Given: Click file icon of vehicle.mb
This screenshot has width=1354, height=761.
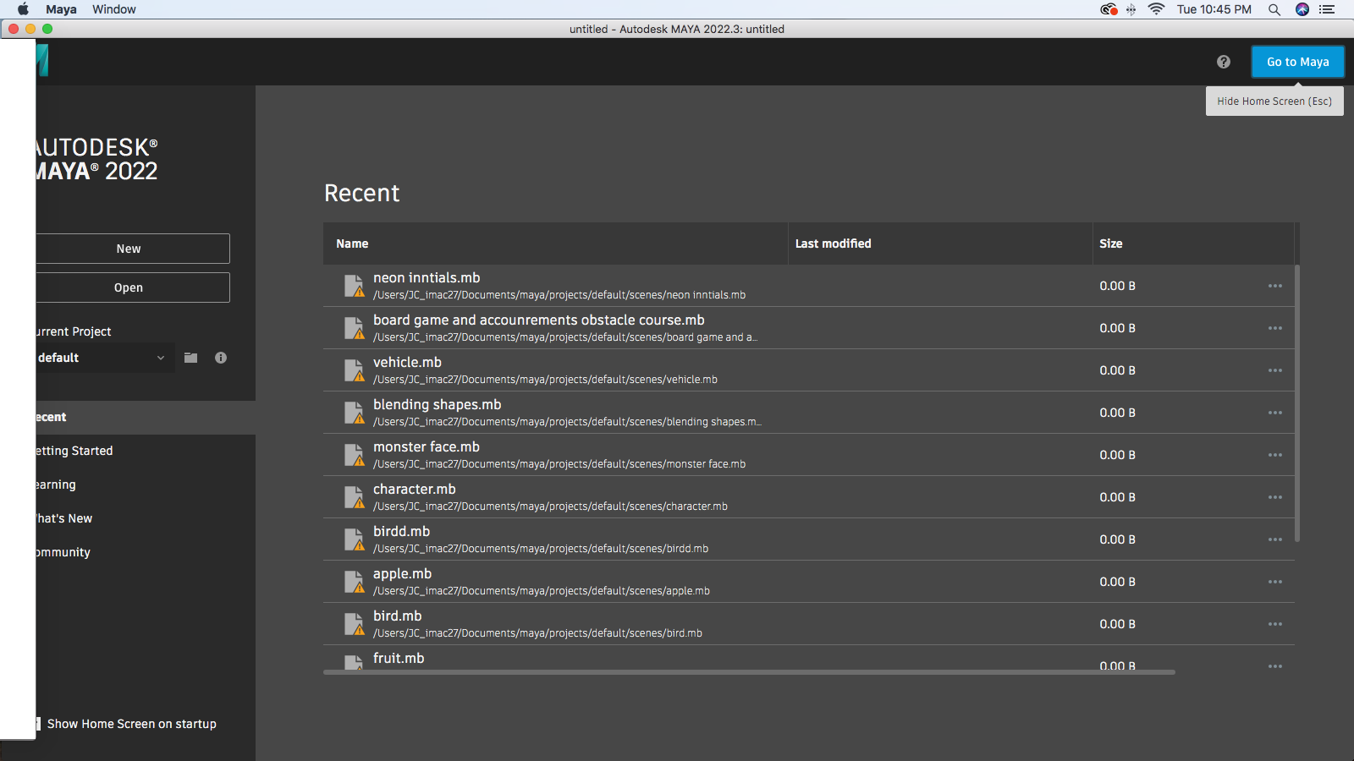Looking at the screenshot, I should [x=354, y=370].
